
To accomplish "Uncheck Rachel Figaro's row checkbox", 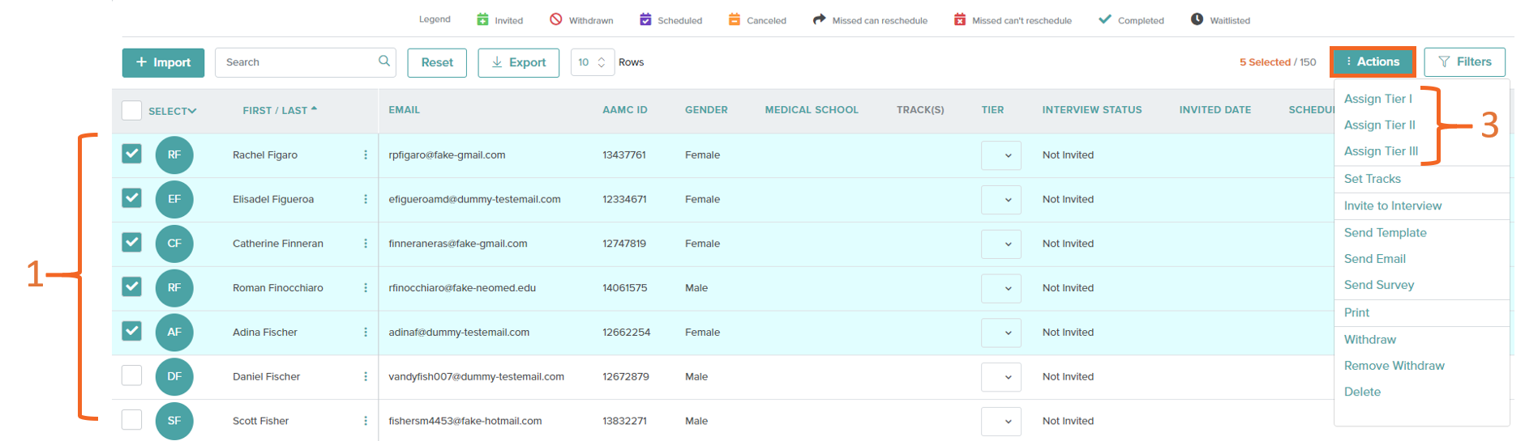I will pyautogui.click(x=131, y=154).
